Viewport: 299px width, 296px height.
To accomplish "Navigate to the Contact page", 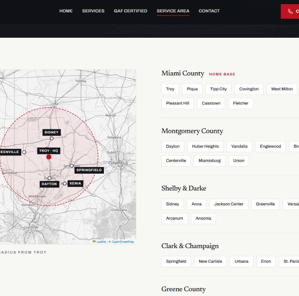I will point(209,11).
